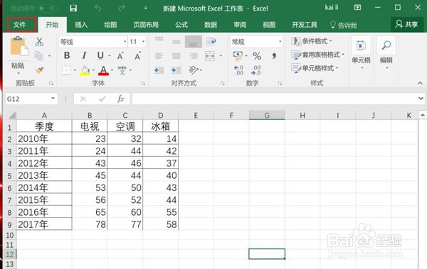The width and height of the screenshot is (427, 269).
Task: Open the 字体 group dialog launcher
Action: tap(143, 83)
